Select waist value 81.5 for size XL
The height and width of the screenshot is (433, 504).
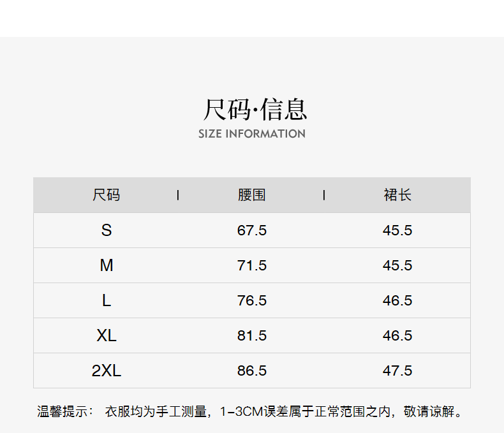pyautogui.click(x=251, y=335)
